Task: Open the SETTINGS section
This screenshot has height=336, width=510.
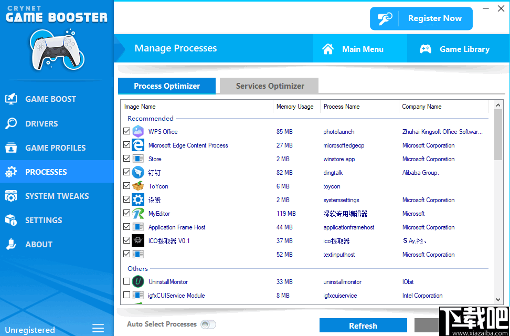Action: click(x=57, y=220)
